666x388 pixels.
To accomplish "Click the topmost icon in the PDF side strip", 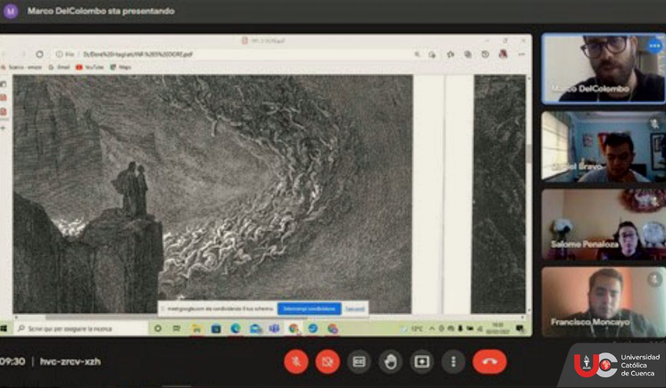I will [4, 84].
